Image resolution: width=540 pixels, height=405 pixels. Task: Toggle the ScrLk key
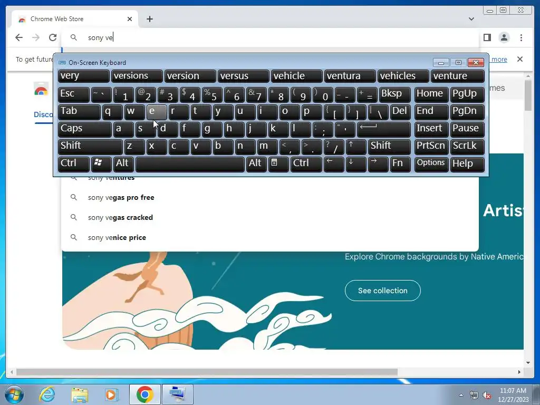[467, 147]
